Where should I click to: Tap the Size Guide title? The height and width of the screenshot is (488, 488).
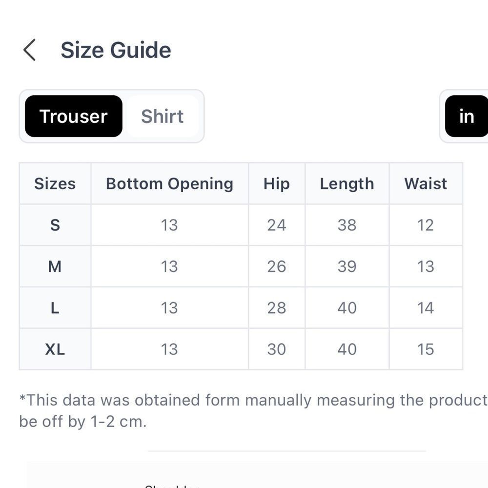tap(116, 50)
